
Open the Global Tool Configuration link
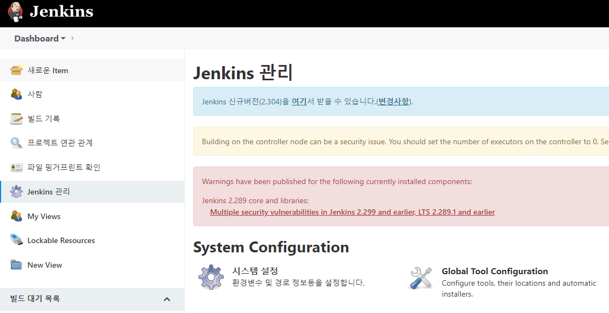(x=495, y=271)
